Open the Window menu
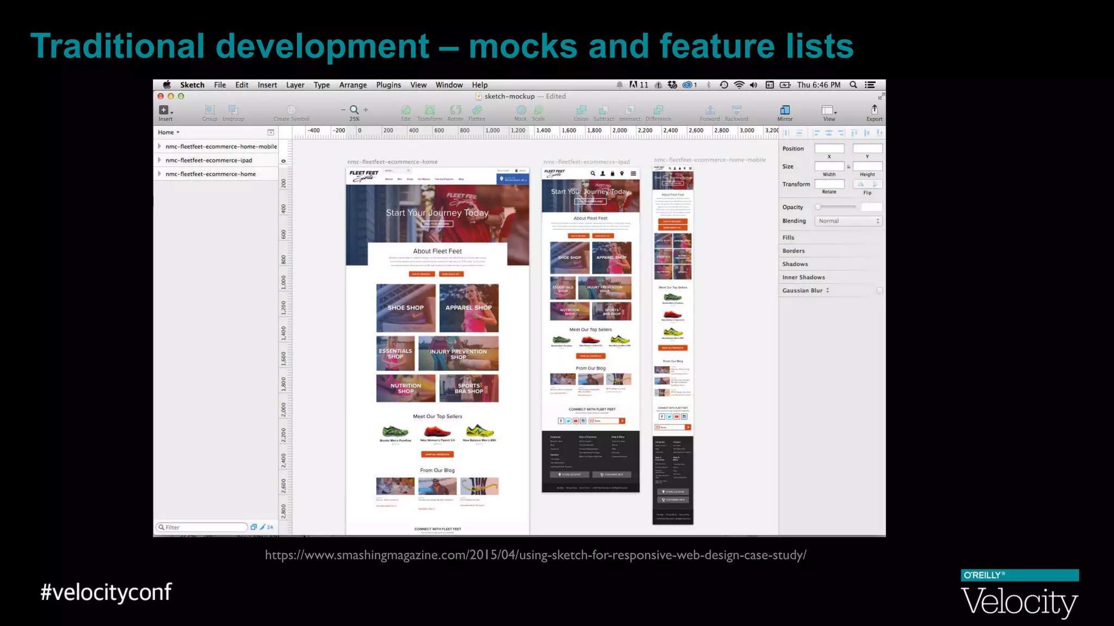The height and width of the screenshot is (626, 1114). tap(449, 85)
